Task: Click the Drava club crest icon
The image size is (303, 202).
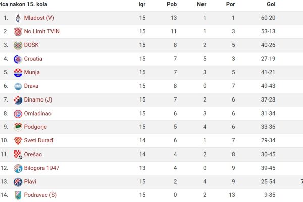Action: (x=18, y=86)
